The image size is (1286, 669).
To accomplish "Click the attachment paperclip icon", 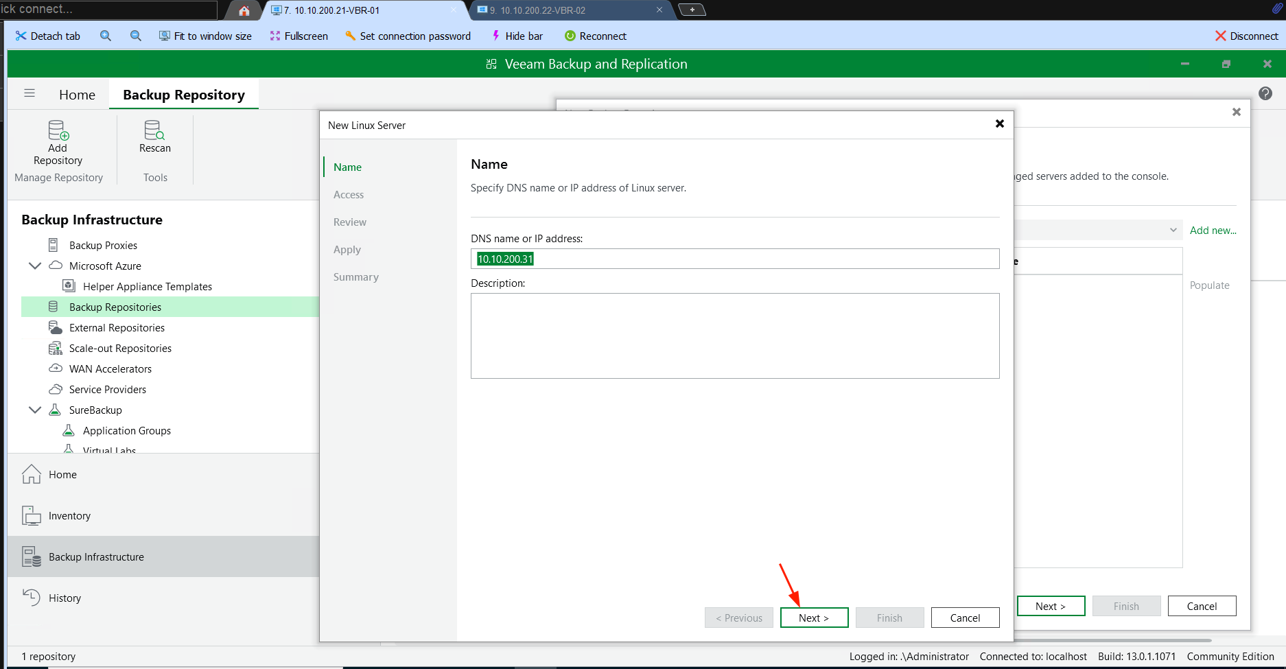I will [x=1277, y=9].
